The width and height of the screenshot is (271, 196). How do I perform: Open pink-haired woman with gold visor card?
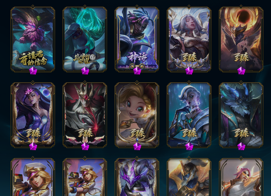[241, 177]
